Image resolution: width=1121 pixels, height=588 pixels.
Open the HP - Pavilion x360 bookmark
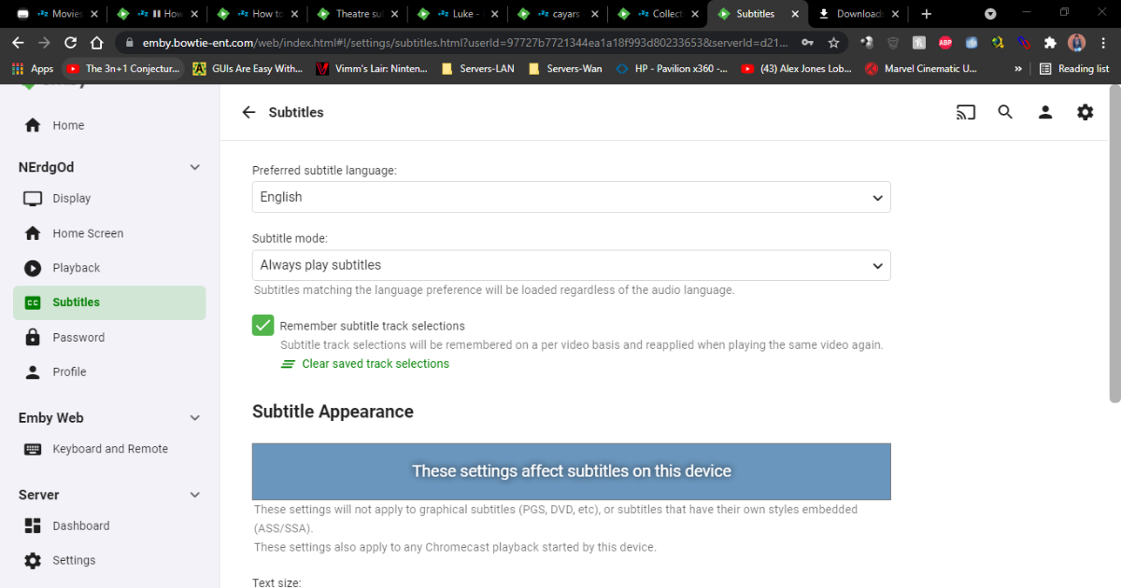(x=672, y=69)
